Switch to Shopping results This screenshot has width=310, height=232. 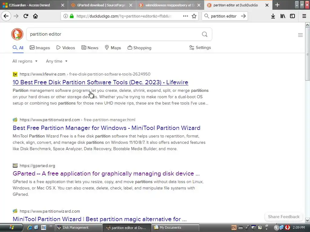pos(139,48)
